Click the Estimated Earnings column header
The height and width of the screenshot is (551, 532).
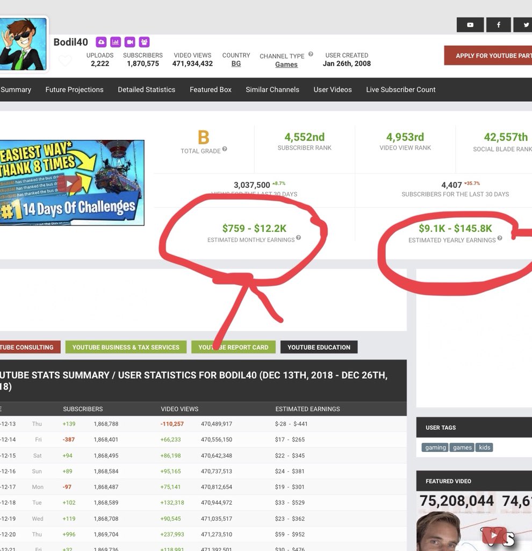(307, 409)
